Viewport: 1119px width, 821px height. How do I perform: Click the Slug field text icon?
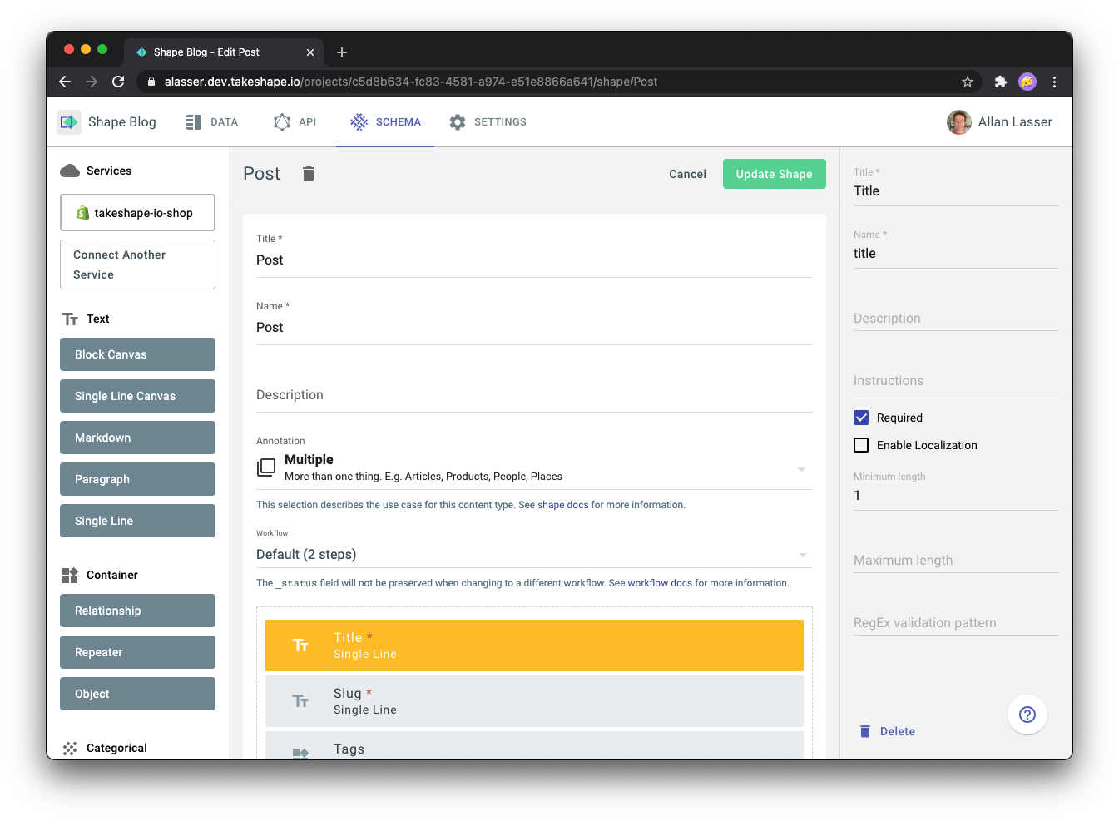tap(300, 701)
